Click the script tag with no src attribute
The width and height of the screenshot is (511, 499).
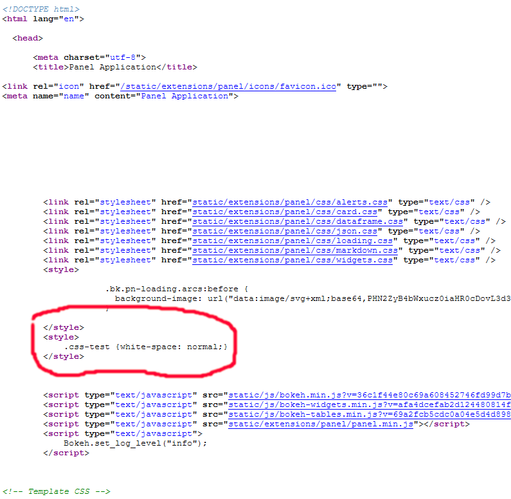point(123,434)
